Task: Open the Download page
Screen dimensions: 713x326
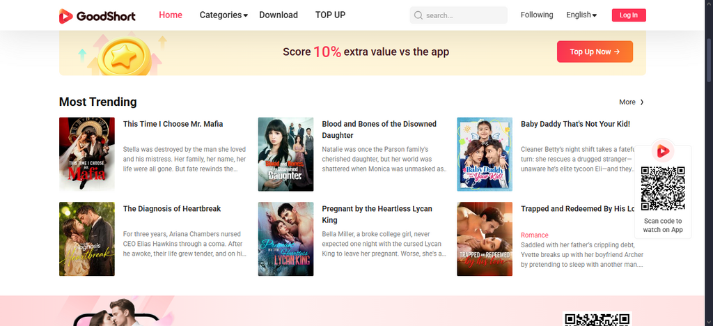Action: 279,15
